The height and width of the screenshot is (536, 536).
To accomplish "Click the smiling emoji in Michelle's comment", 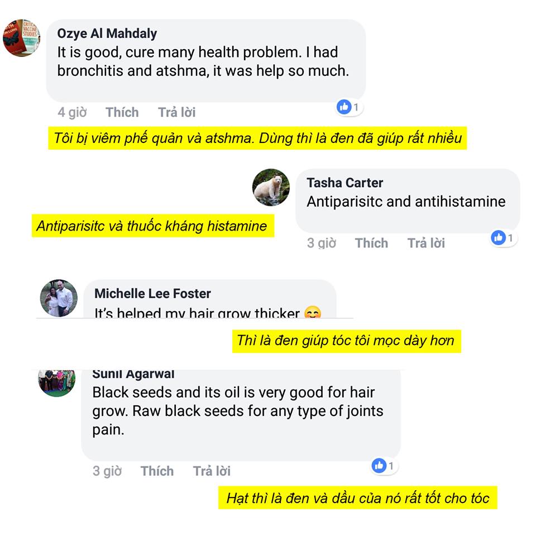I will [x=313, y=312].
